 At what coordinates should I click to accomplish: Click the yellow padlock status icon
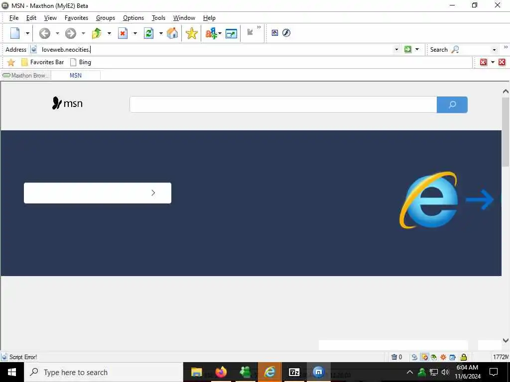tap(464, 357)
